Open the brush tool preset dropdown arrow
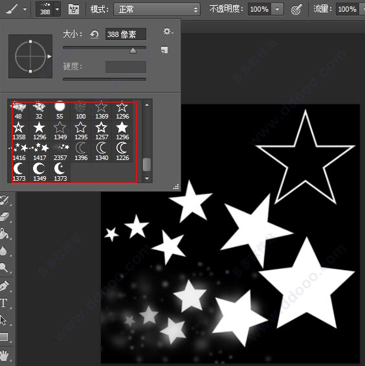Screen dimensions: 365x366 coord(25,9)
